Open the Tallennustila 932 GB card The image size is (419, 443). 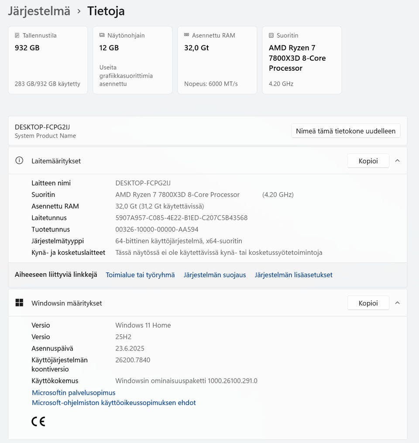(48, 60)
